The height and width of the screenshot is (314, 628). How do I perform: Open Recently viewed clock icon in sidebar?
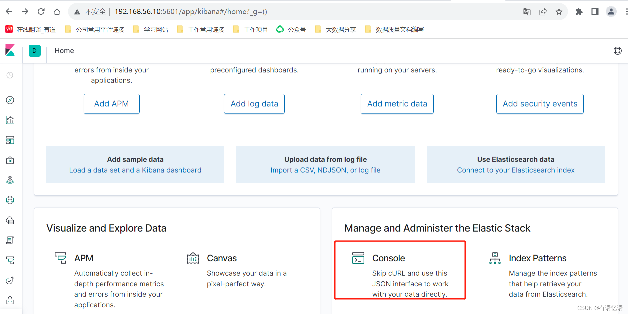10,75
